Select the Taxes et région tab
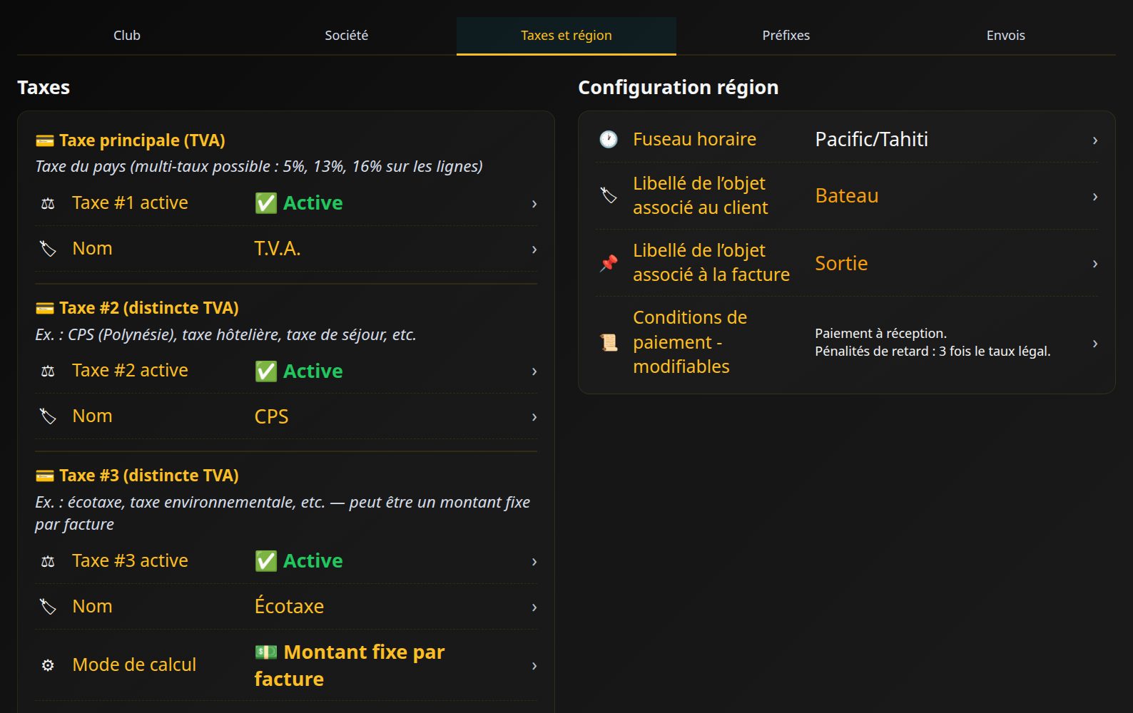1133x713 pixels. tap(566, 36)
